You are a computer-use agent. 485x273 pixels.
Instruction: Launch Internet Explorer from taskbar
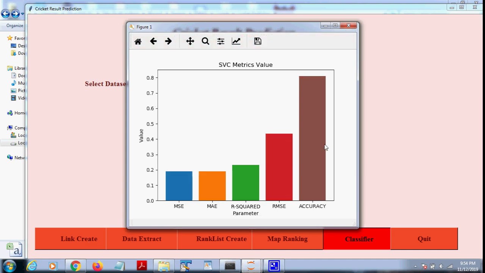click(x=32, y=266)
